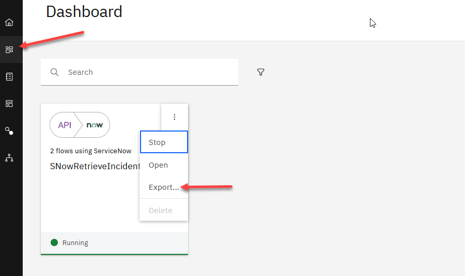Viewport: 465px width, 276px height.
Task: Click the templates layout icon in sidebar
Action: click(x=9, y=104)
